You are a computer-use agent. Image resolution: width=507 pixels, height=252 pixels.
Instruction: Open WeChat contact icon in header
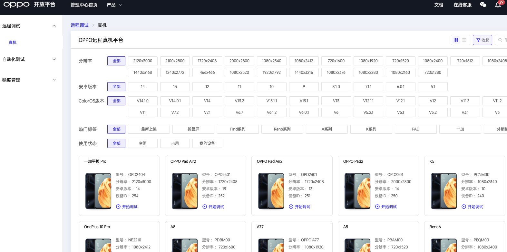click(x=483, y=5)
